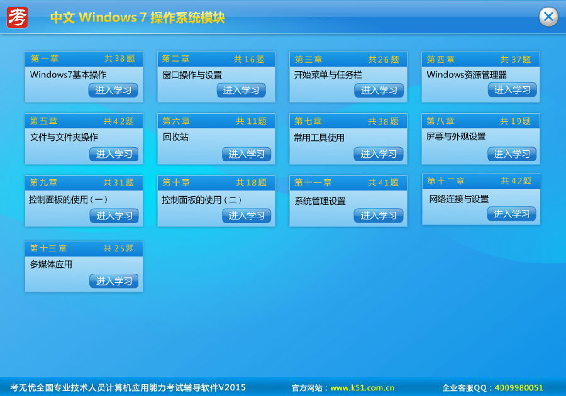The height and width of the screenshot is (396, 566).
Task: Click the 网络连接与设置 title text
Action: point(459,199)
